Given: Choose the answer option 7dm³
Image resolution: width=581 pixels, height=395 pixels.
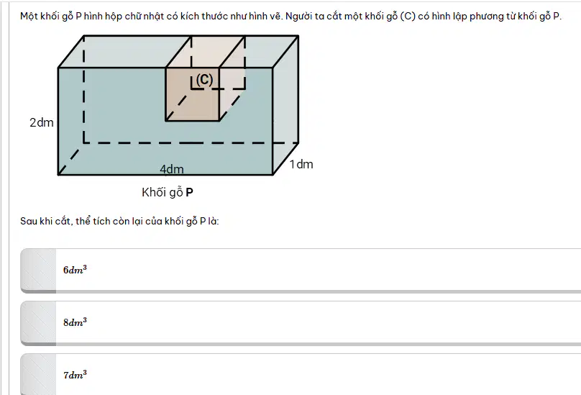Looking at the screenshot, I should point(301,375).
